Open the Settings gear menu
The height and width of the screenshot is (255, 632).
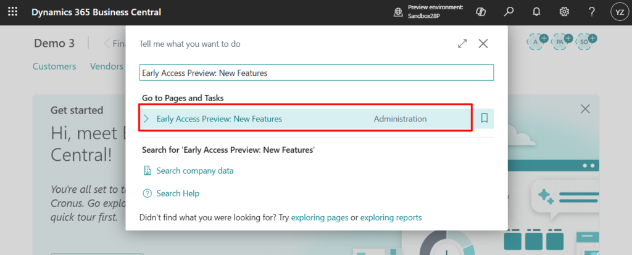tap(564, 12)
